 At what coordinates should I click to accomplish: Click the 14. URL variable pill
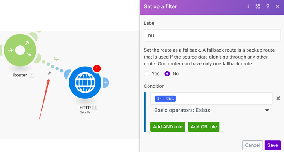165,98
